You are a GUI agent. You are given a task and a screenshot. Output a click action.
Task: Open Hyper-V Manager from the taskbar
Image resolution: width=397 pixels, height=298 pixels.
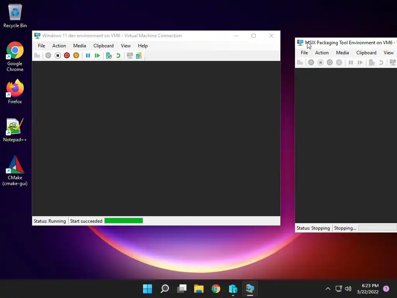(x=233, y=289)
